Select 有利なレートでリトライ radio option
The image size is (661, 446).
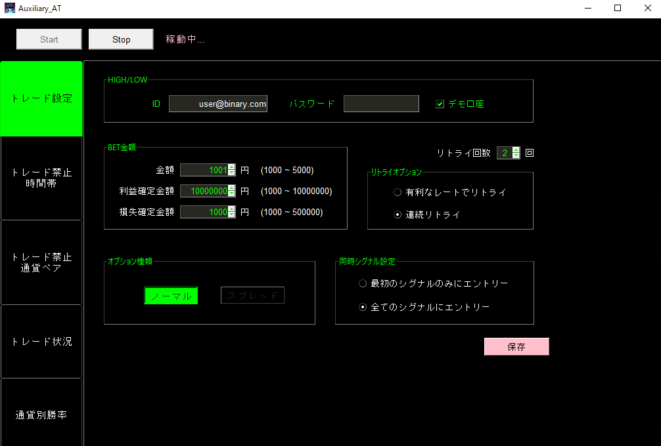point(398,192)
